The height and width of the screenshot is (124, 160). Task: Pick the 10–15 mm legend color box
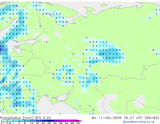pyautogui.click(x=34, y=121)
